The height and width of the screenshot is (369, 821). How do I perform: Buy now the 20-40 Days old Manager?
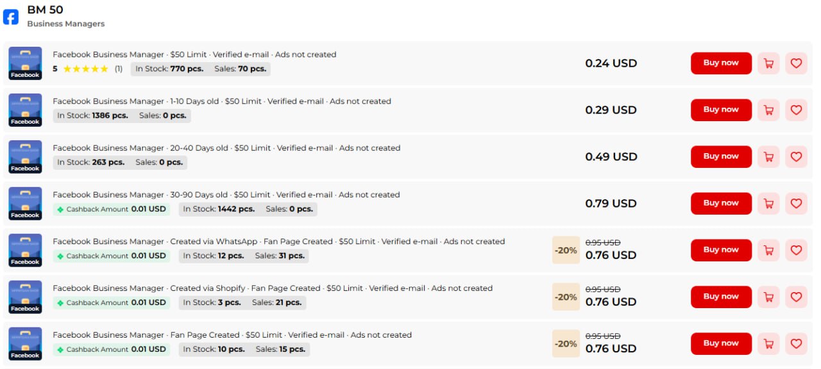(x=721, y=157)
